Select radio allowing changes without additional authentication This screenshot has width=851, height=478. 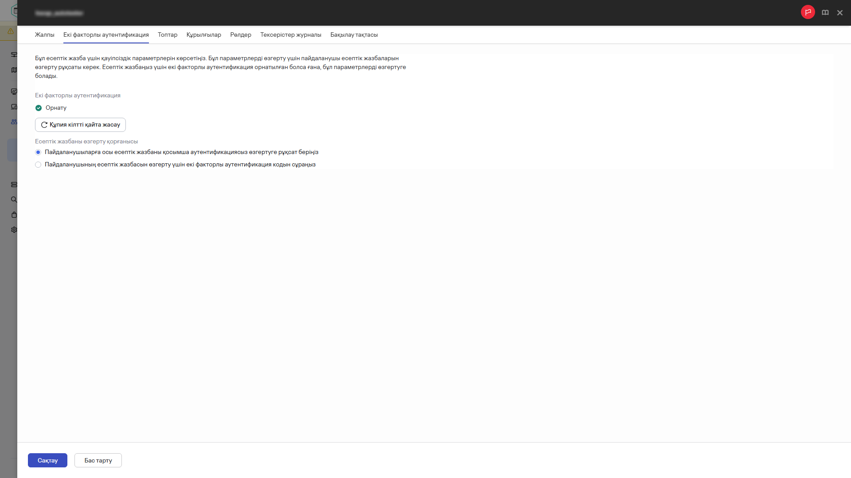[x=38, y=152]
